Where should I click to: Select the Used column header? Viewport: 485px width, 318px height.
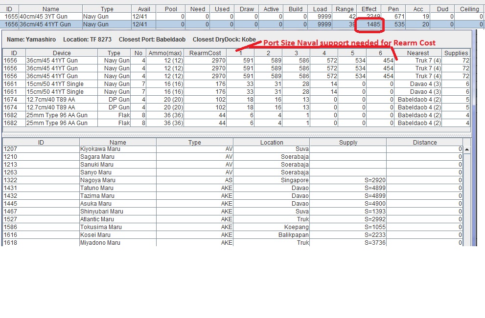pos(222,9)
